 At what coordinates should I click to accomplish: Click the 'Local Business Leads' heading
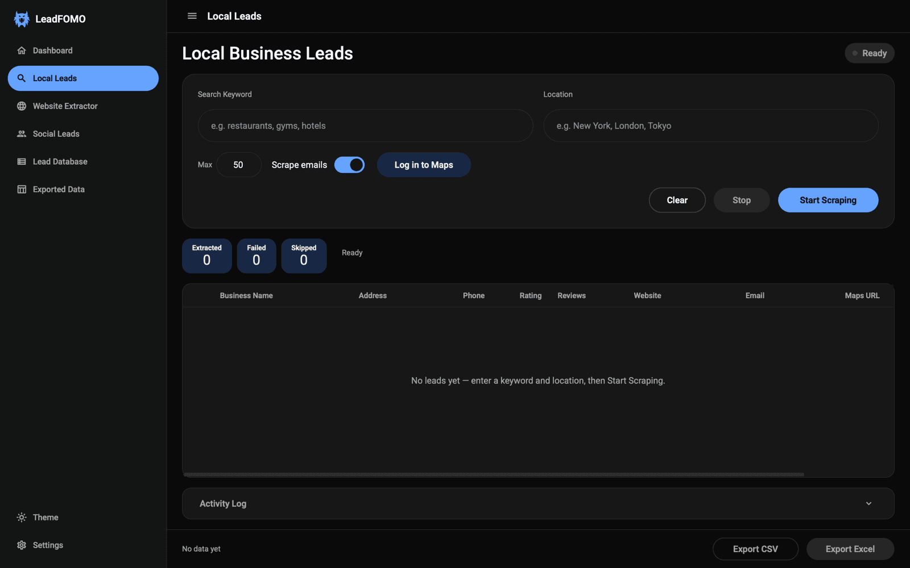pyautogui.click(x=267, y=53)
